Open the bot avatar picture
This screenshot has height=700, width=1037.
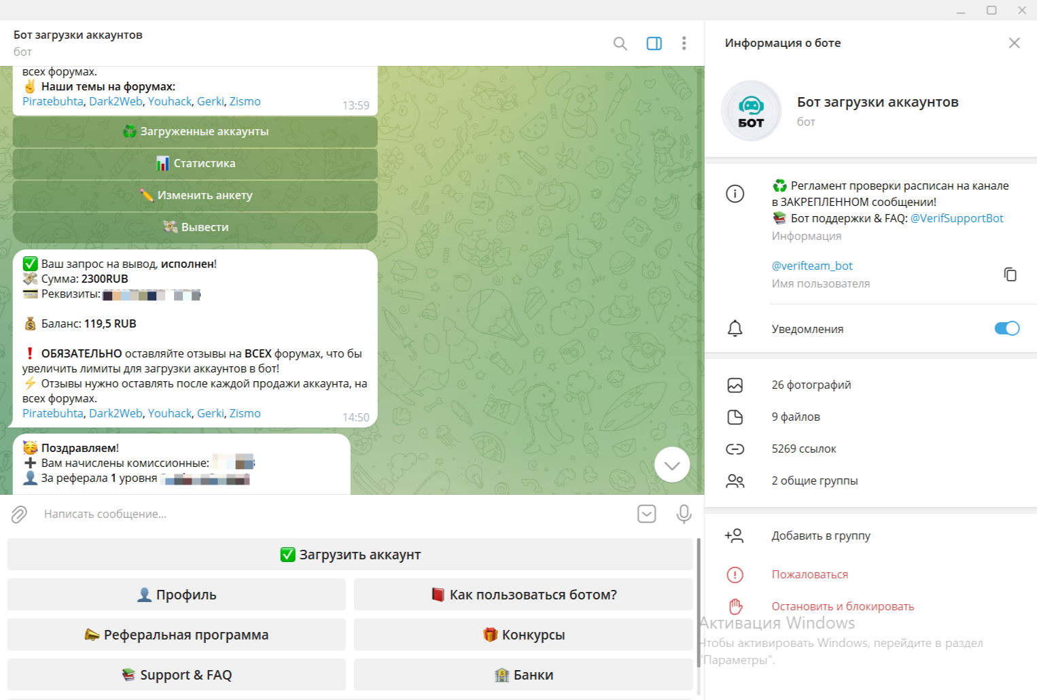(751, 111)
